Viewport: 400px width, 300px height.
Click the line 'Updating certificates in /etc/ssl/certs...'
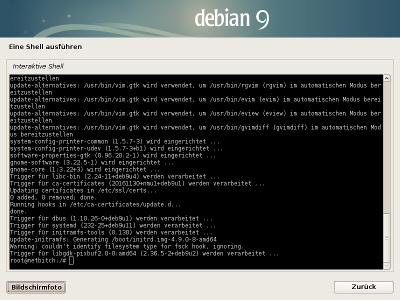[83, 190]
